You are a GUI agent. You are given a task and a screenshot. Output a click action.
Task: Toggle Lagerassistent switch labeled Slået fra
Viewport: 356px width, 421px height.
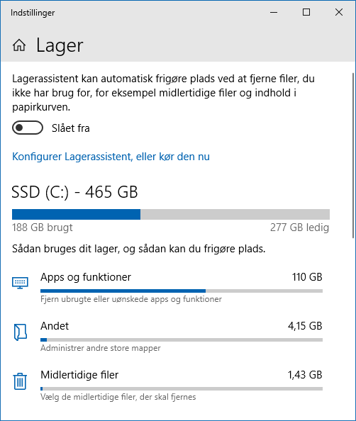(28, 128)
